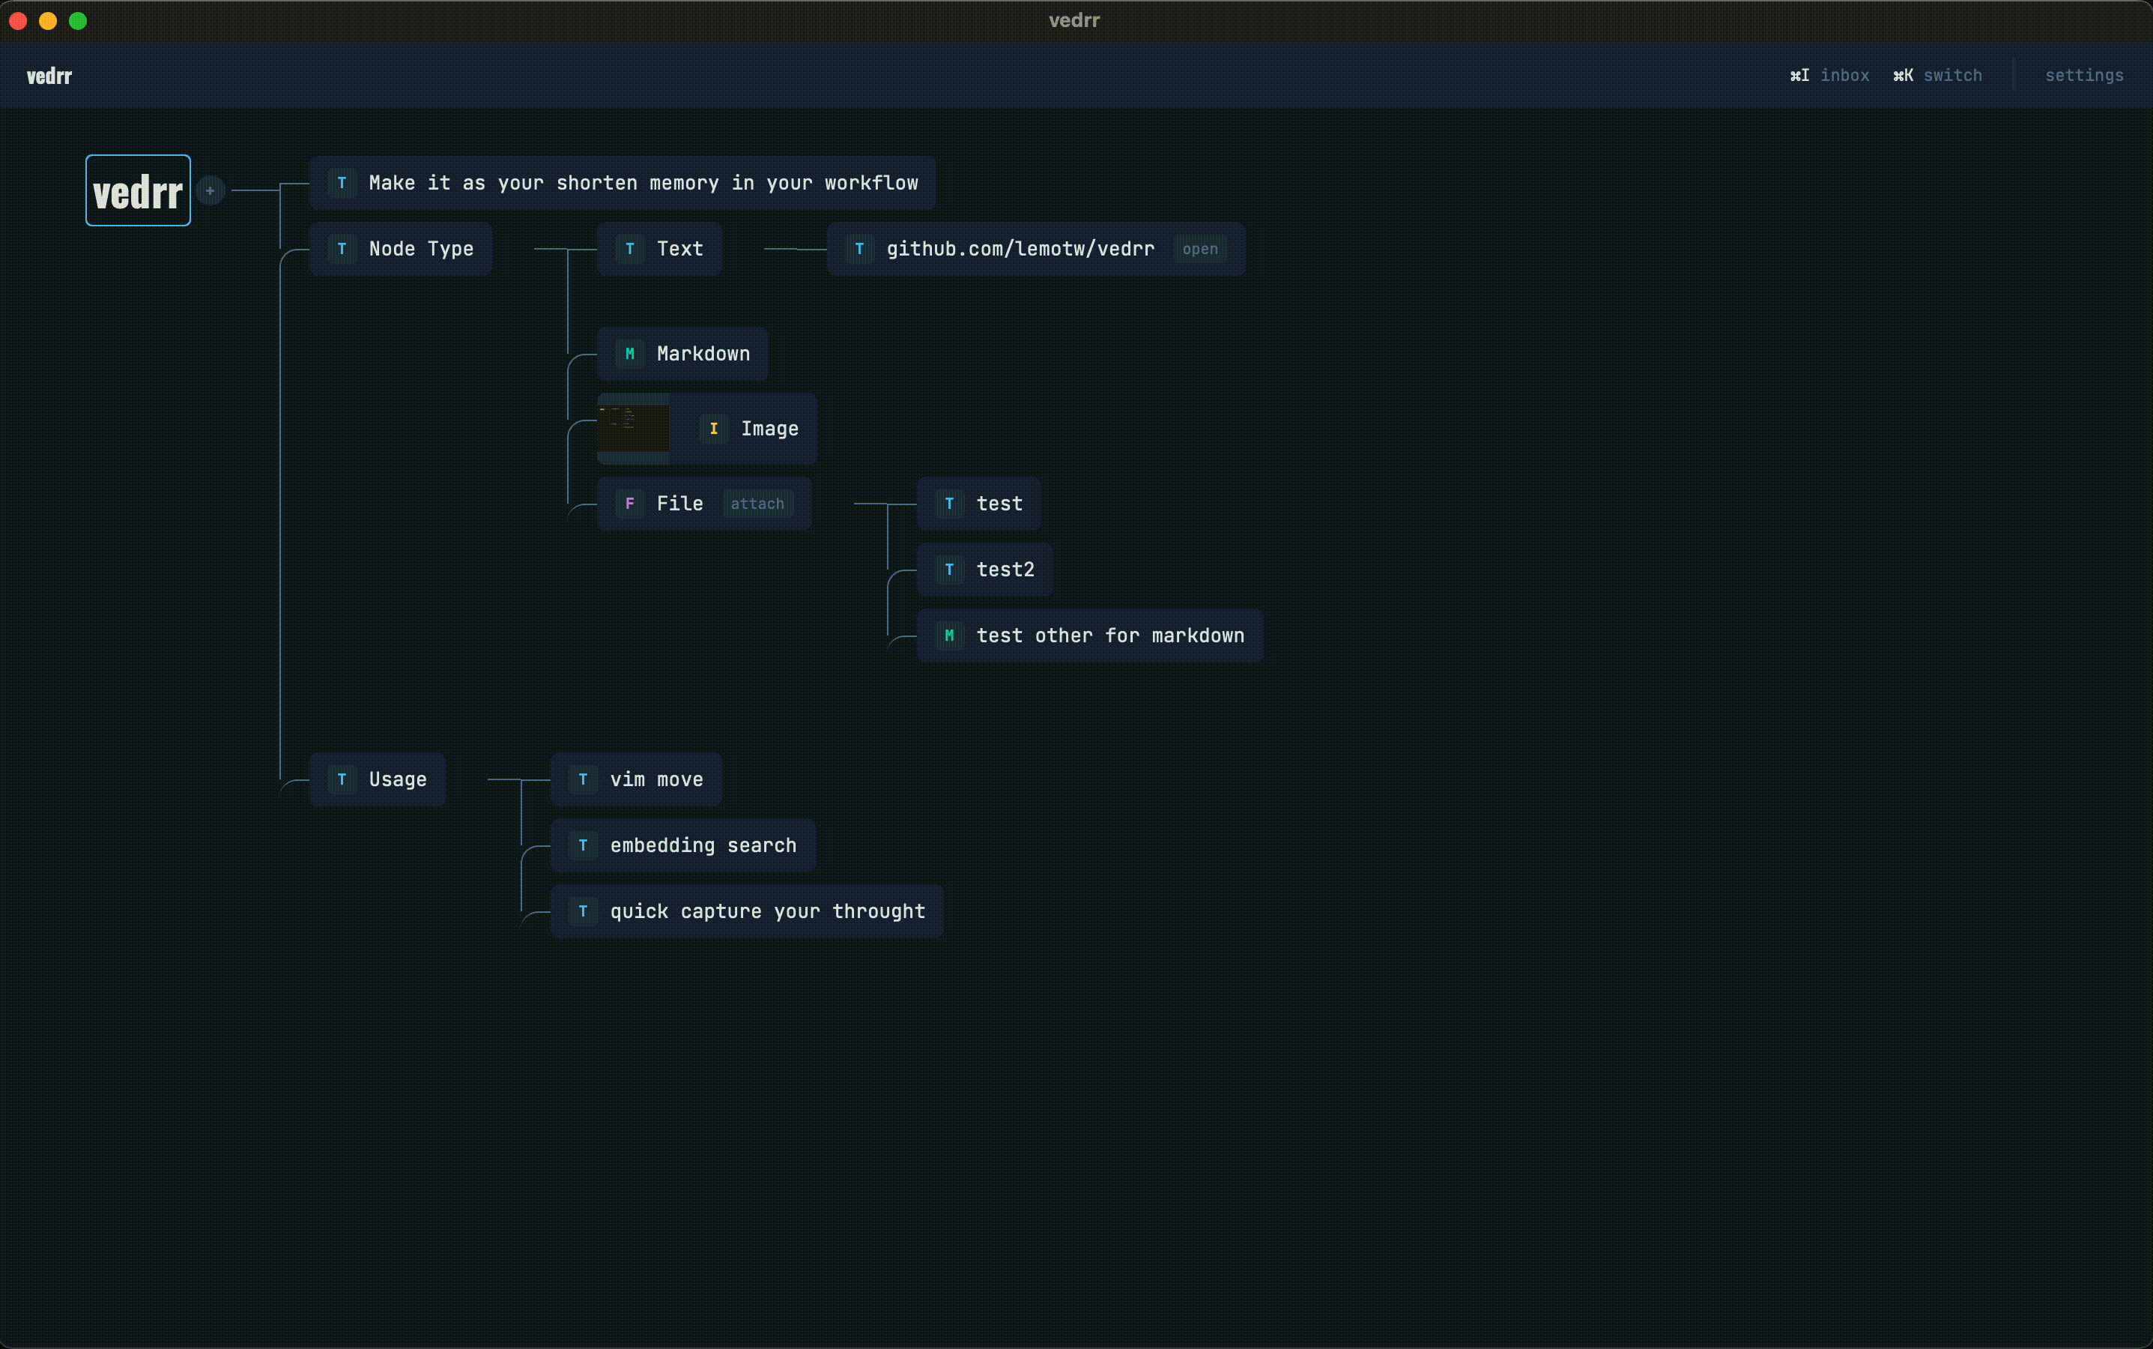Select the 'github.com/lemotw/vedrr' label

1020,249
